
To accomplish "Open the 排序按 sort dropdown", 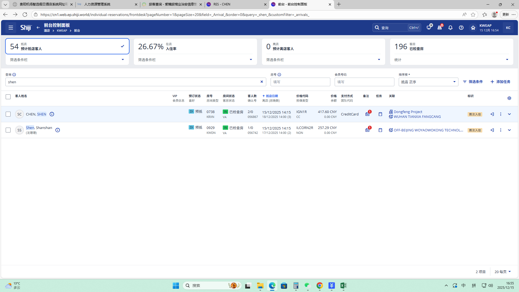I will (x=428, y=82).
